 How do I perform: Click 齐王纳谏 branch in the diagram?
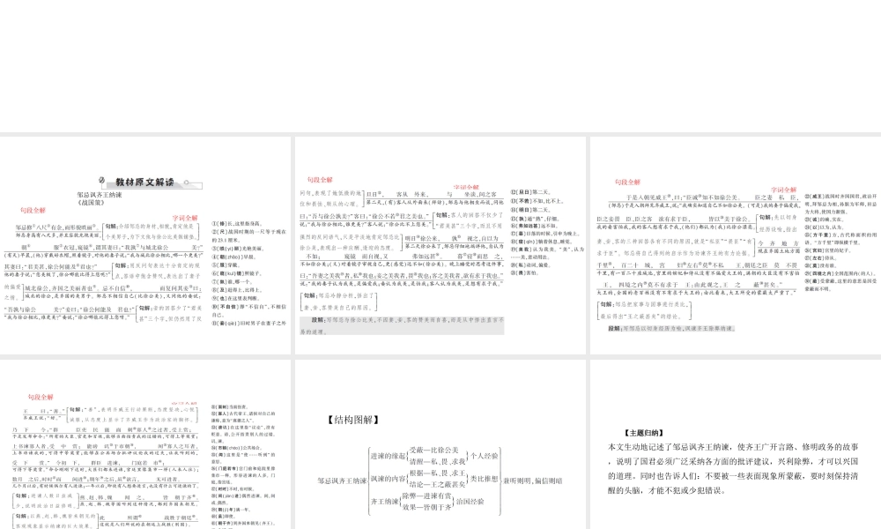384,502
